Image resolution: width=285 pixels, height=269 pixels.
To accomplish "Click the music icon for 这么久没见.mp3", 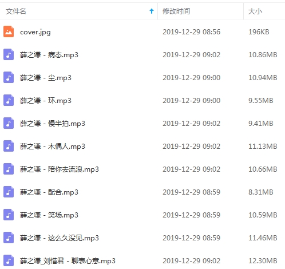I will [9, 238].
